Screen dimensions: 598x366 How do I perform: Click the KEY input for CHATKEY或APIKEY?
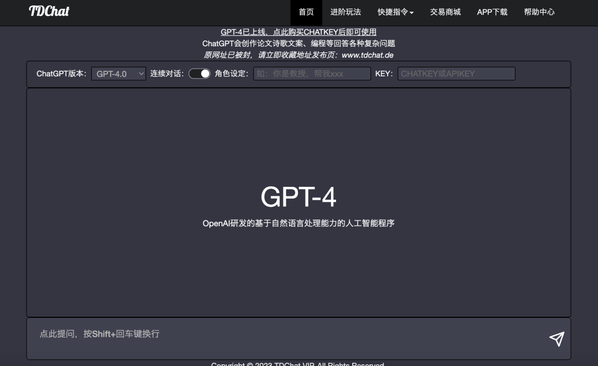(x=456, y=74)
